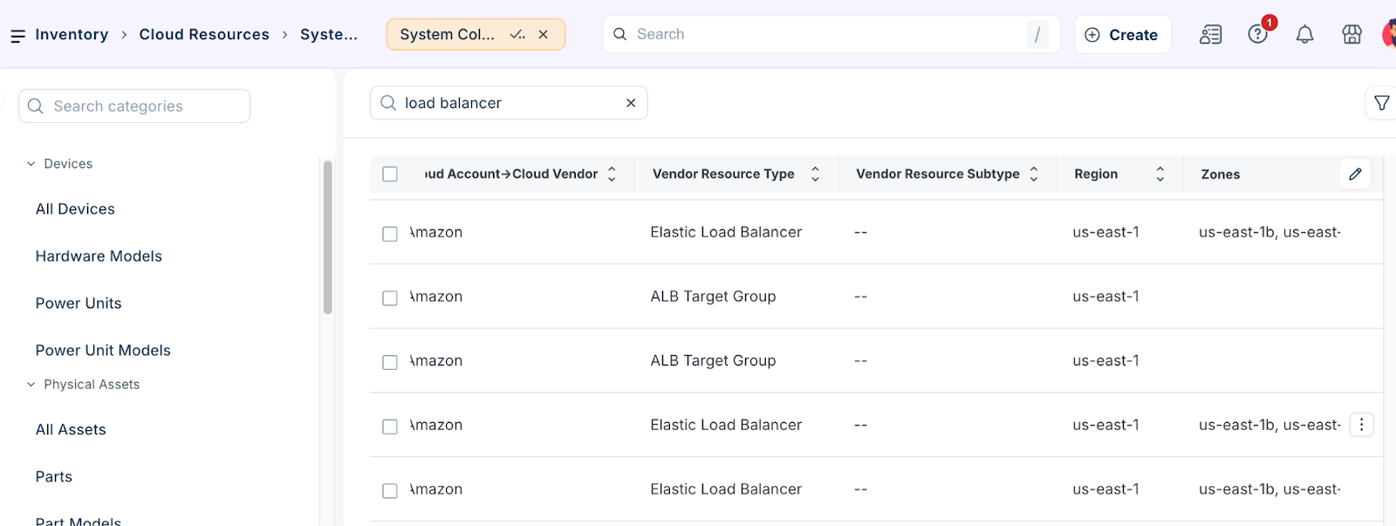Open three-dot menu on fourth table row
Screen dimensions: 1396x526
[1361, 425]
